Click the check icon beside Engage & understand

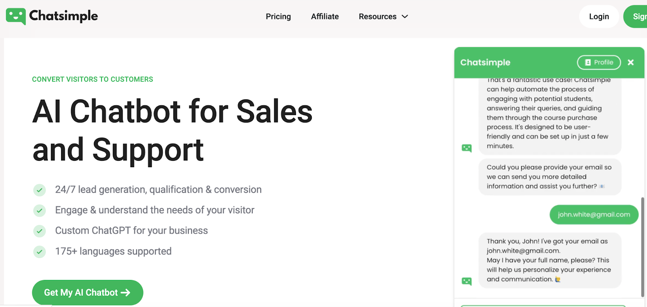[40, 210]
